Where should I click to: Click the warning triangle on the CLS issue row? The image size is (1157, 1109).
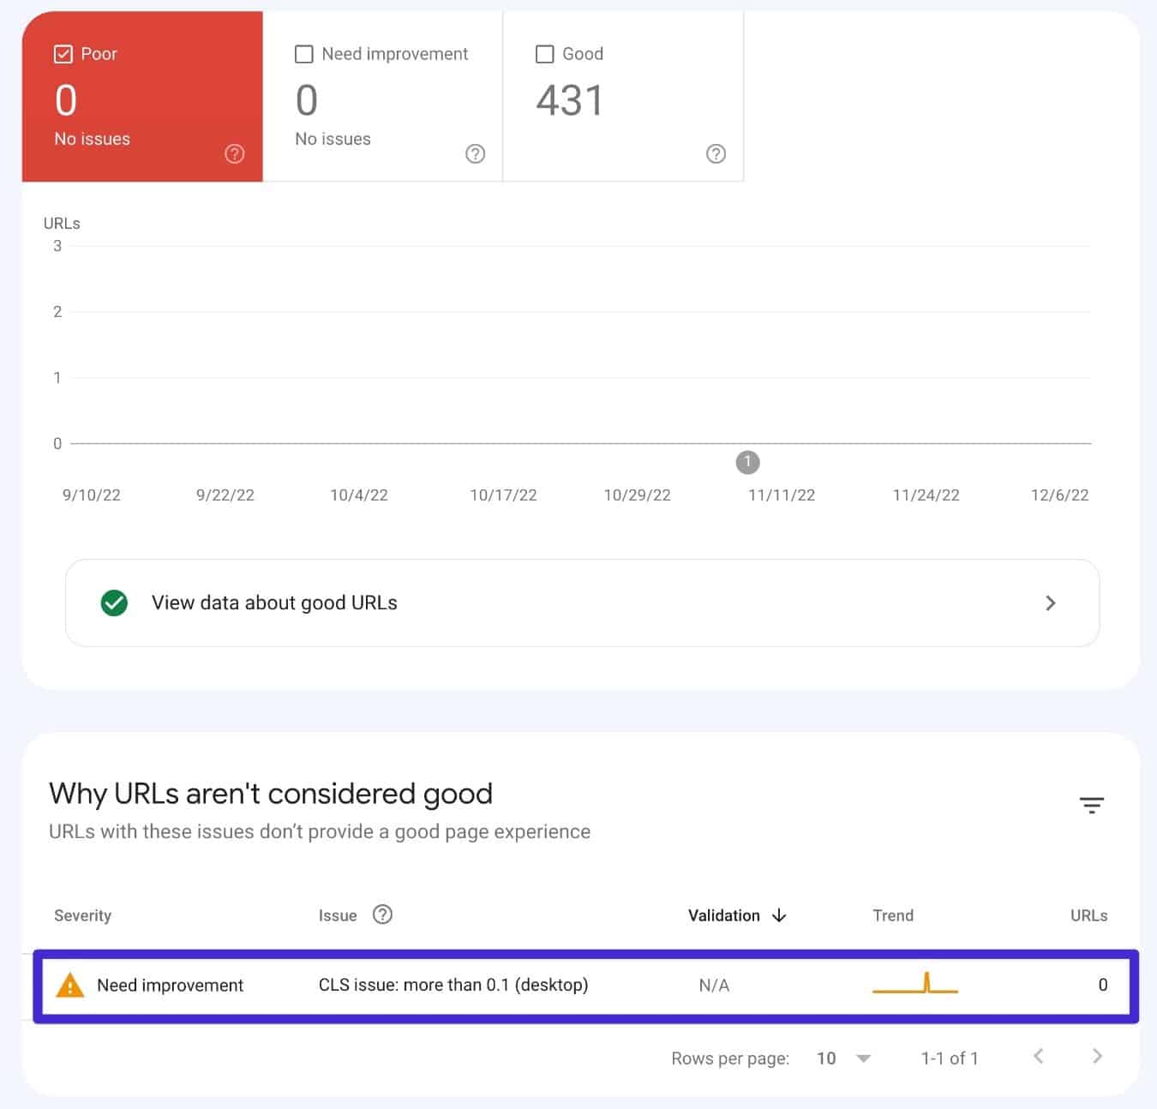coord(72,985)
